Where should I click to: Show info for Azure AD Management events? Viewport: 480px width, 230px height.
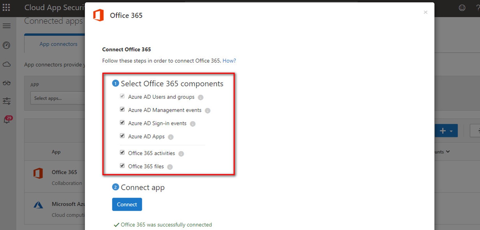pyautogui.click(x=208, y=111)
